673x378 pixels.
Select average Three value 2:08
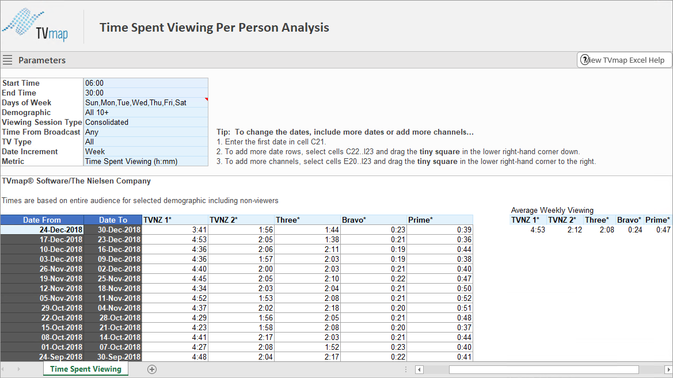tap(600, 230)
